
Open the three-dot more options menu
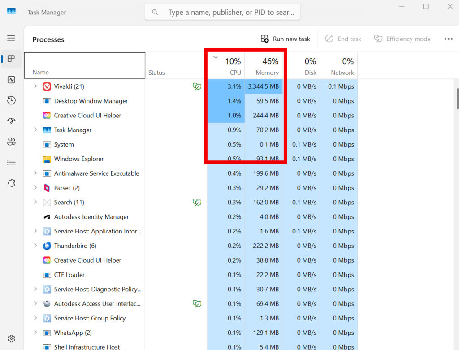tap(448, 39)
